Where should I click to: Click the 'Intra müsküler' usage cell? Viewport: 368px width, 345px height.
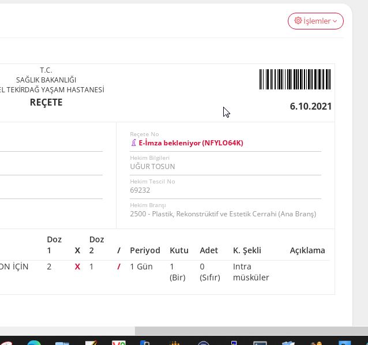pyautogui.click(x=251, y=272)
